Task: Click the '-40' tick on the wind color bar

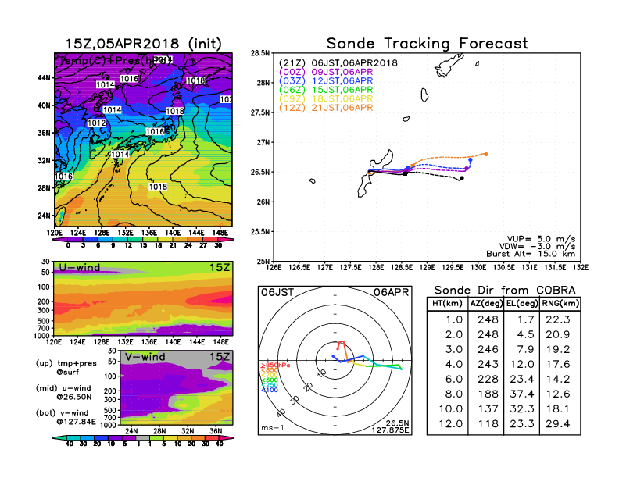Action: pyautogui.click(x=66, y=444)
